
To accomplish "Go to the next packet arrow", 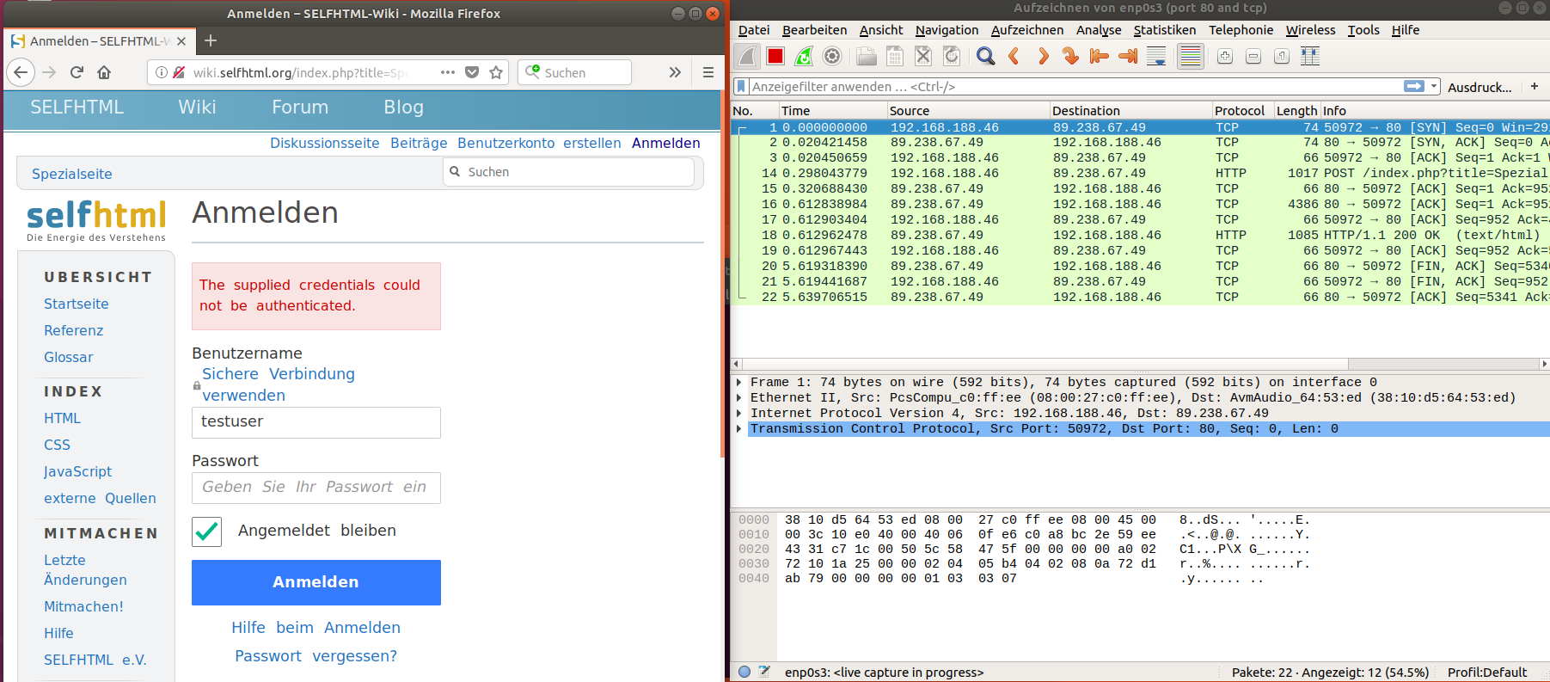I will pyautogui.click(x=1043, y=57).
